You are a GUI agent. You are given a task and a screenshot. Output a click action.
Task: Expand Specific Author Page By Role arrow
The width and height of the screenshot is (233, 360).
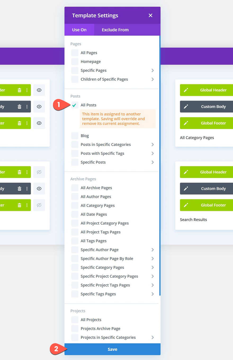(153, 259)
